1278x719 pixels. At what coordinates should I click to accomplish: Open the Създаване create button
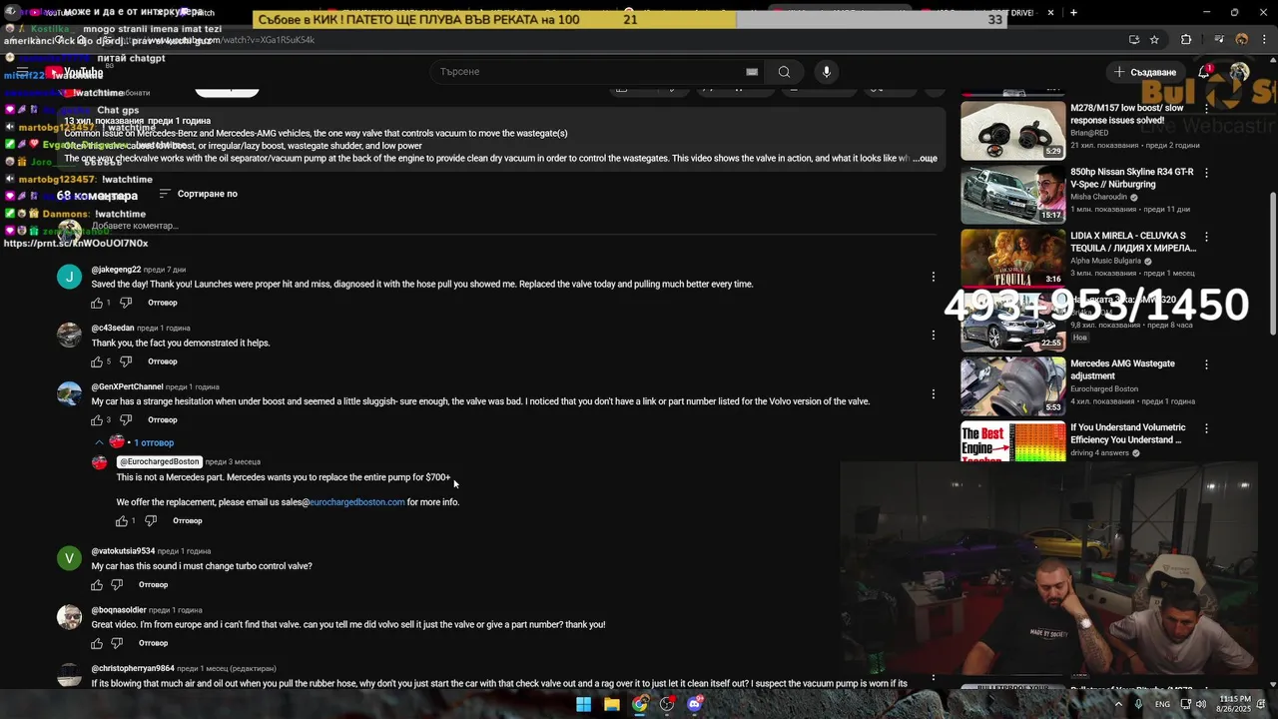[x=1145, y=72]
